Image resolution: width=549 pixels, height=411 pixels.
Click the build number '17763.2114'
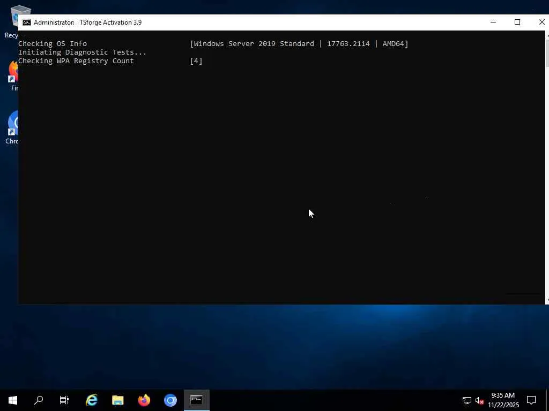(348, 44)
